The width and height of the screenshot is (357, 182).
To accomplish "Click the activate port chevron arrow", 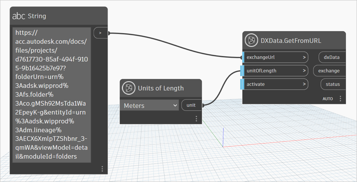I will click(304, 84).
